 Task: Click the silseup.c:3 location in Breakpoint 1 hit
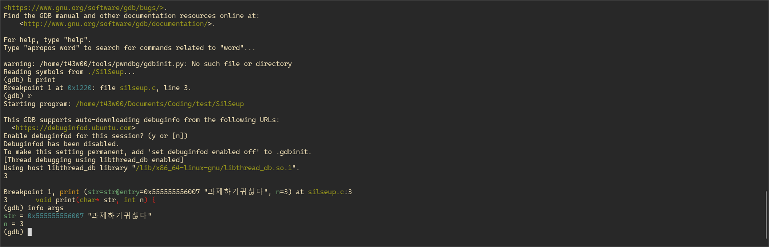(x=330, y=192)
